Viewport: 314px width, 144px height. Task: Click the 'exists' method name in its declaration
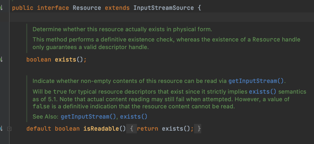(x=65, y=60)
